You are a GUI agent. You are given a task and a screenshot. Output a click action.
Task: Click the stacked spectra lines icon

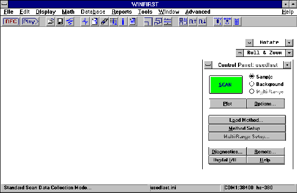pyautogui.click(x=70, y=22)
